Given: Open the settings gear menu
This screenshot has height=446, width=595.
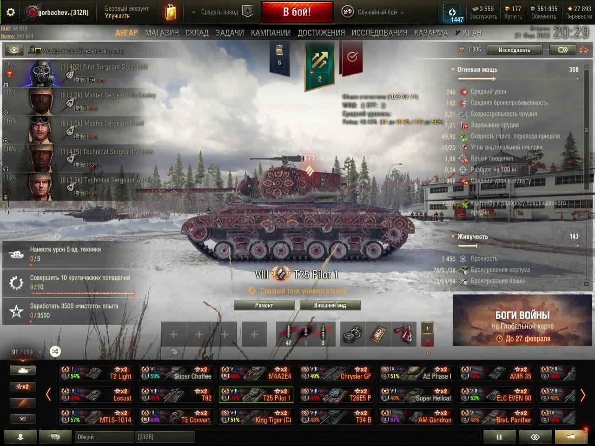Looking at the screenshot, I should point(10,12).
